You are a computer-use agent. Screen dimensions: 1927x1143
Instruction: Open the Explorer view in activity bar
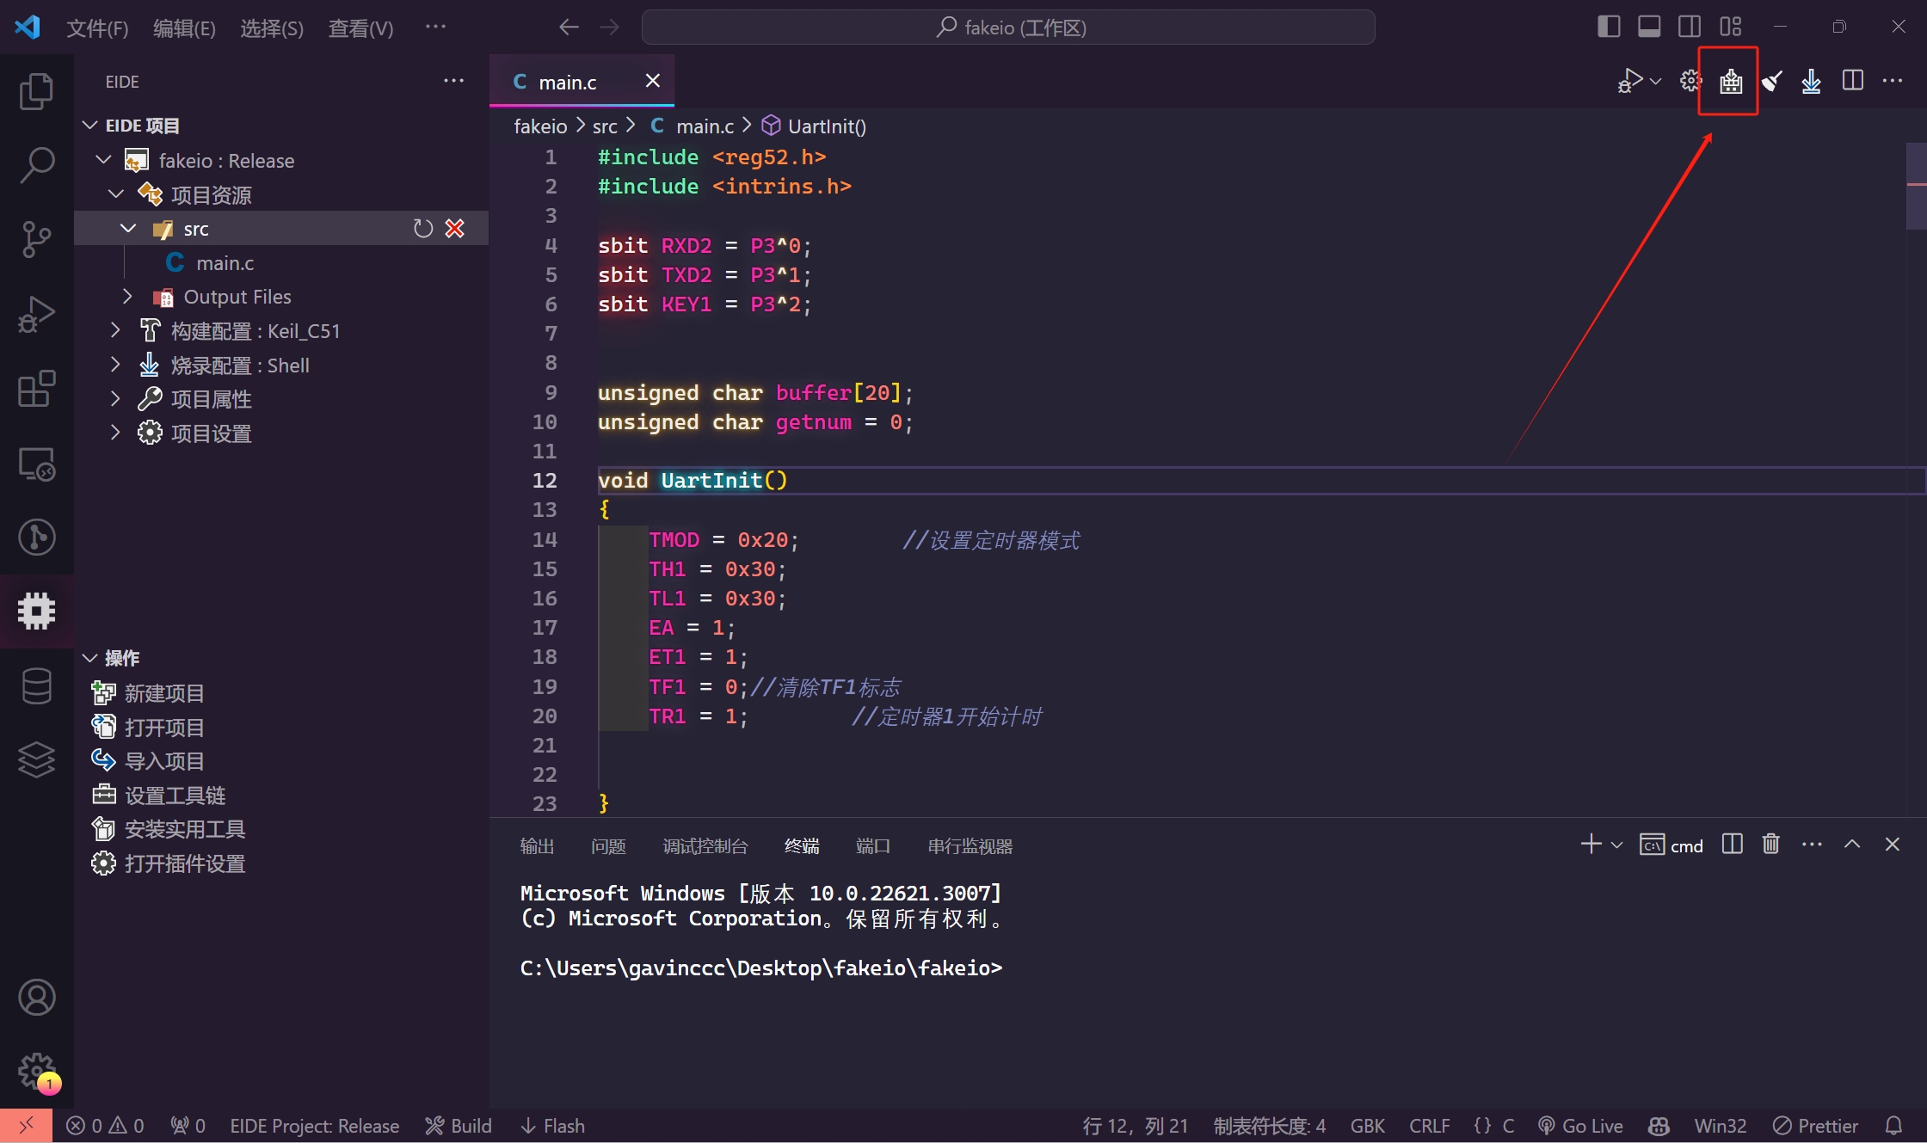(36, 91)
